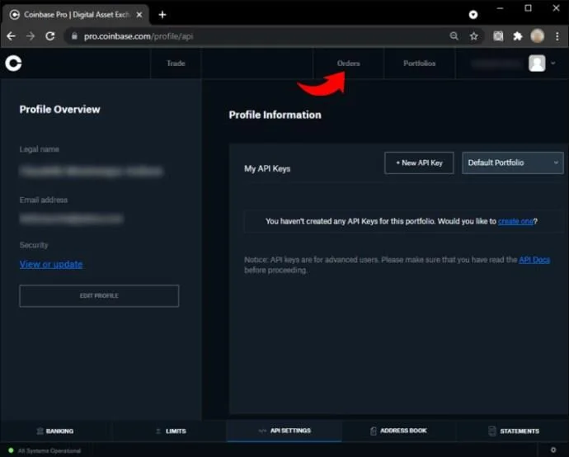
Task: Click the settings gear in status bar
Action: (553, 450)
